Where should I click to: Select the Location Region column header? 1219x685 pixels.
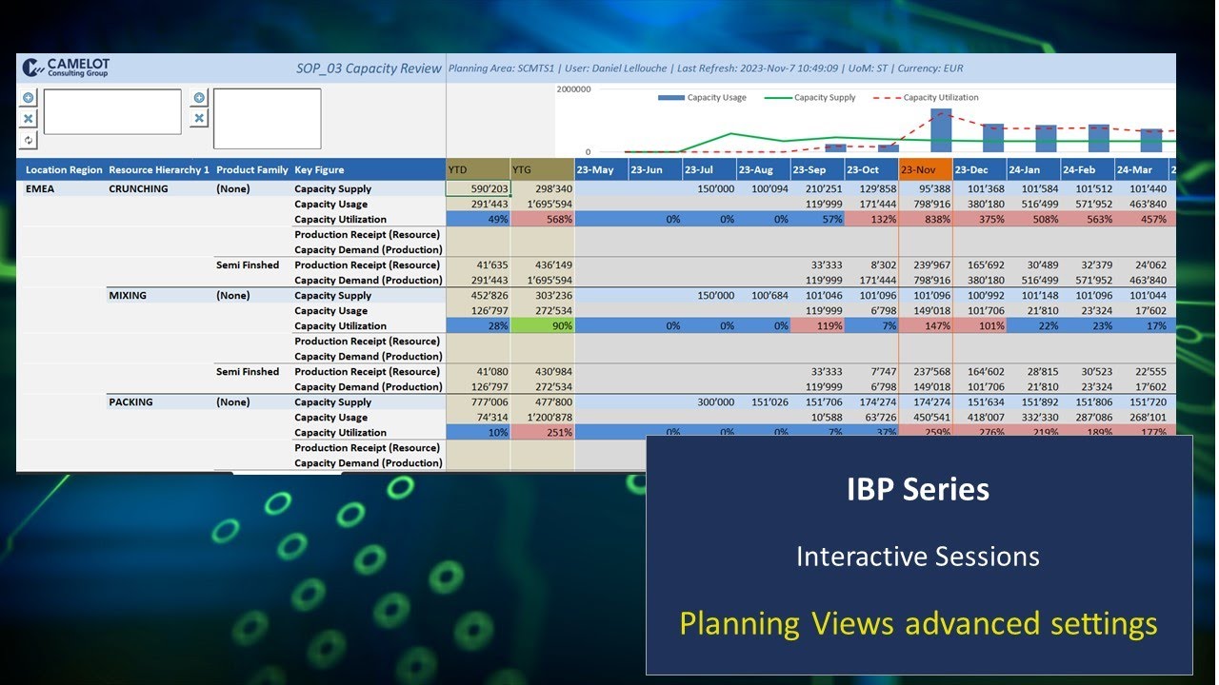pos(64,170)
